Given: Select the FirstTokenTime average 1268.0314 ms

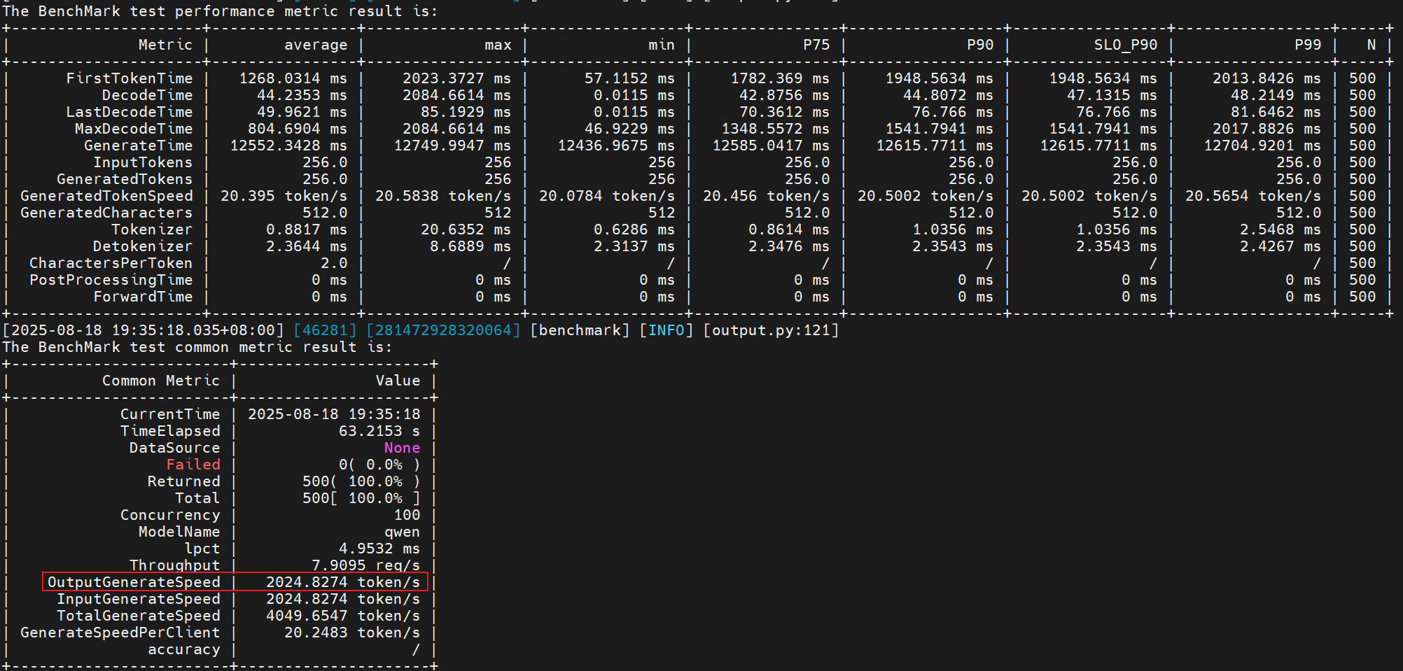Looking at the screenshot, I should (293, 78).
